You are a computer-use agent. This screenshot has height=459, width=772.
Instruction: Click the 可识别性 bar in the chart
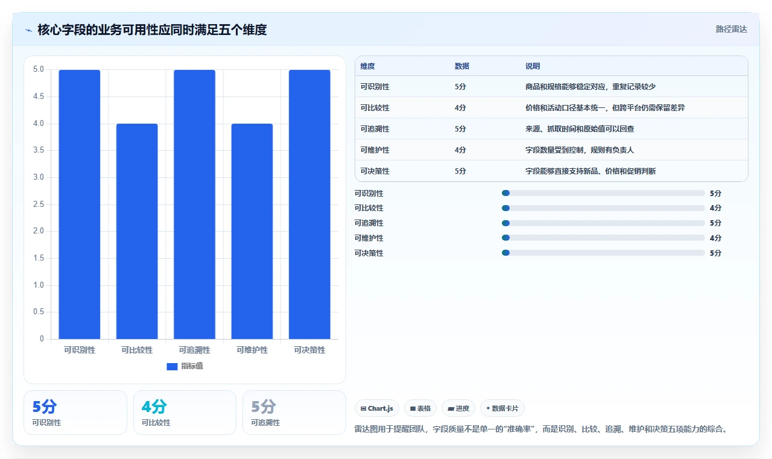(80, 204)
